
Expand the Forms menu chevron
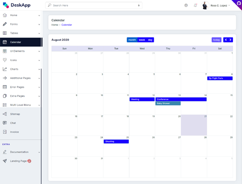[39, 24]
